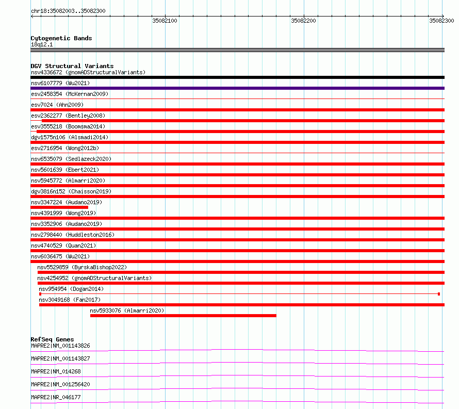Click the red nsv5933076 variant bar
Screen dimensions: 459x409
pos(183,316)
